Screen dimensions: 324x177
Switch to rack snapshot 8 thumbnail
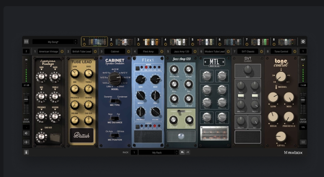[287, 42]
